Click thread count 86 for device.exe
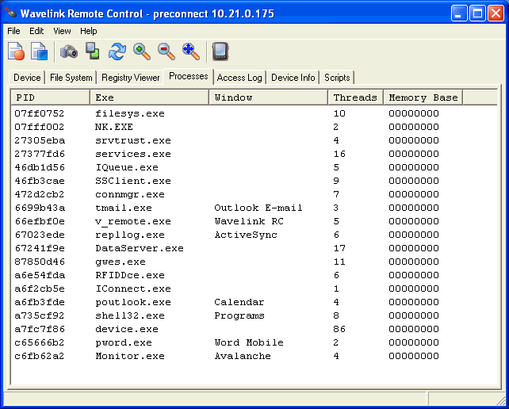This screenshot has width=509, height=409. 339,329
